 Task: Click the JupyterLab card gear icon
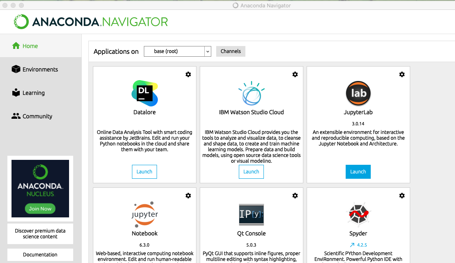[402, 74]
